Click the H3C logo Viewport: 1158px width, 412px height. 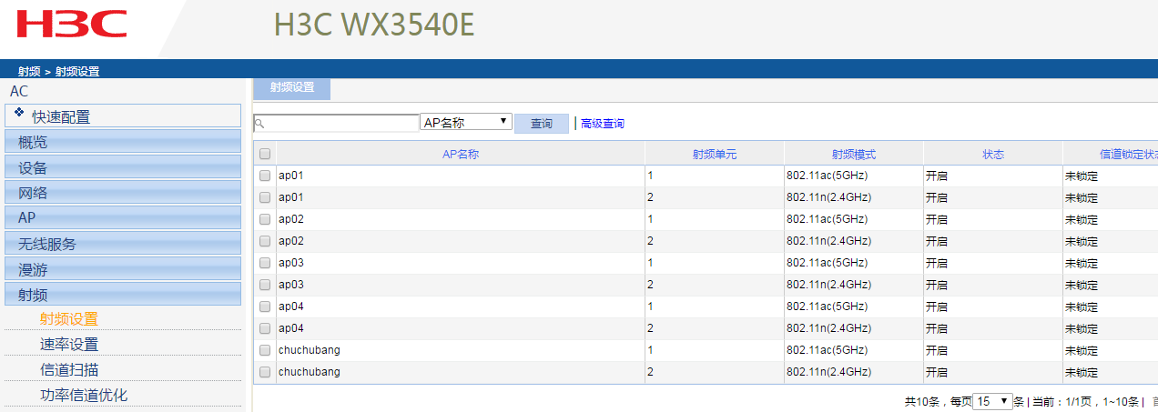pos(72,25)
